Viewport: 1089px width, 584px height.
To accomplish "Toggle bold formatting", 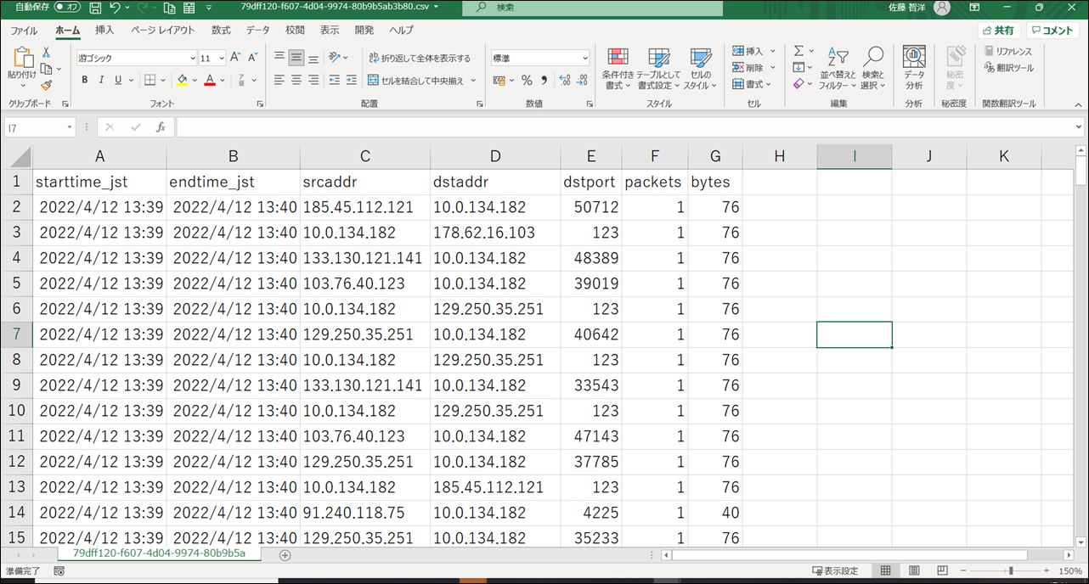I will 85,81.
